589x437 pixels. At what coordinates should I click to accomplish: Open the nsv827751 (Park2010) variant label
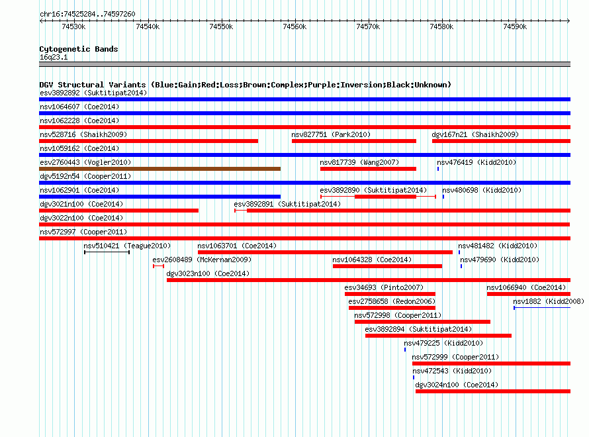pos(331,134)
